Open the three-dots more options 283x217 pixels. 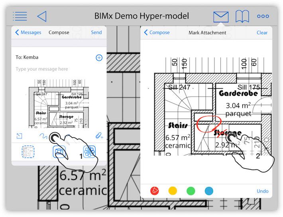click(x=263, y=16)
